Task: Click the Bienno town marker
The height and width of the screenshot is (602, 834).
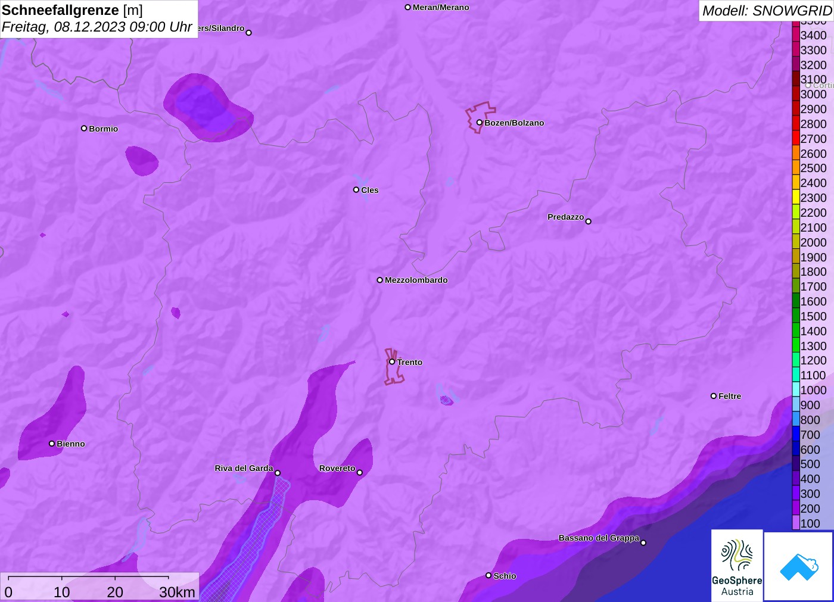Action: tap(52, 444)
